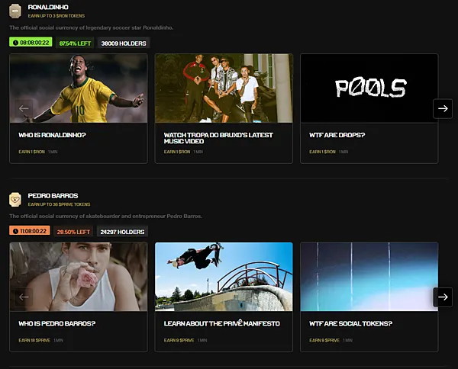Click previous arrow in Pedro Barros carousel

[24, 297]
